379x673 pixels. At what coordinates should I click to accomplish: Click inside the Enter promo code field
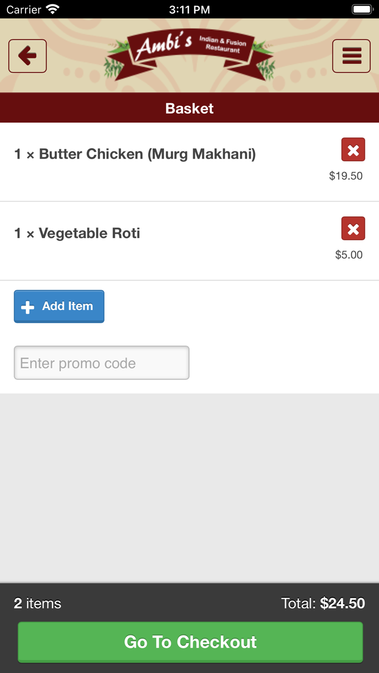pyautogui.click(x=101, y=362)
